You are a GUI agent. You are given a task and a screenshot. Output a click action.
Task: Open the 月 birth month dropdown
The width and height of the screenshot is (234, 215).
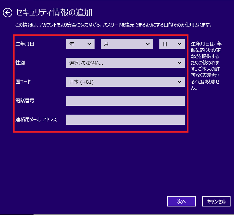pyautogui.click(x=127, y=44)
